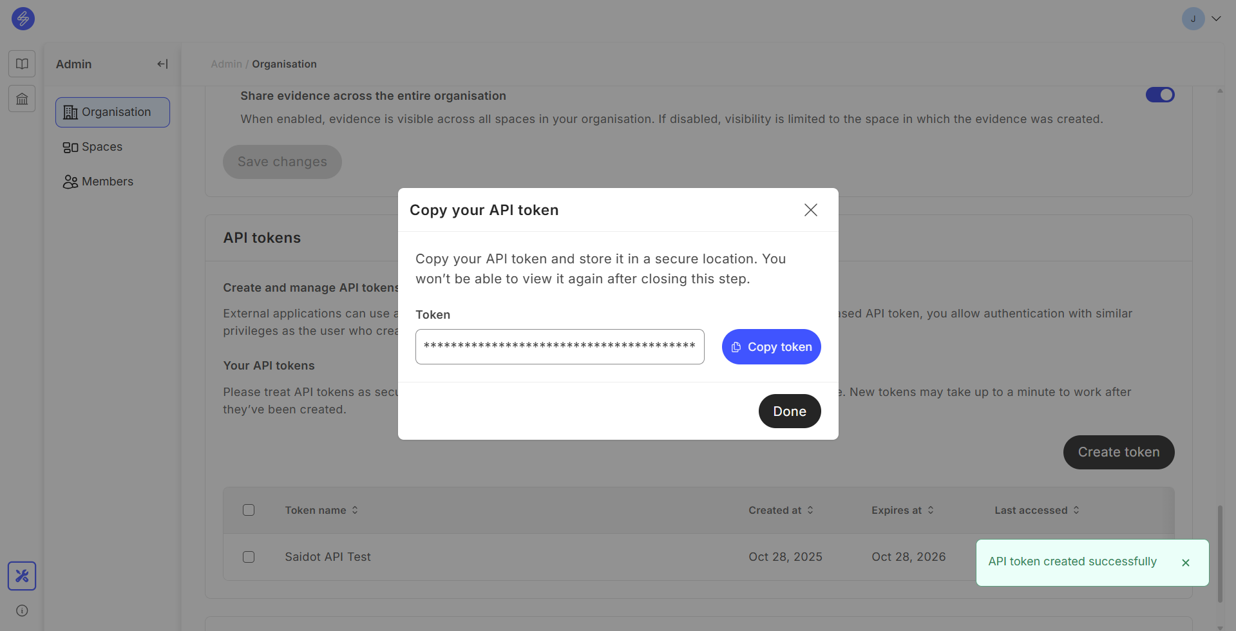
Task: Go to Spaces in admin menu
Action: point(102,147)
